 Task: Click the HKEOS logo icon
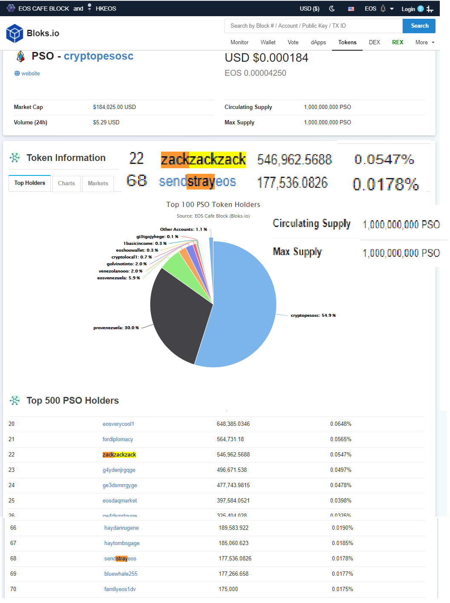[89, 8]
